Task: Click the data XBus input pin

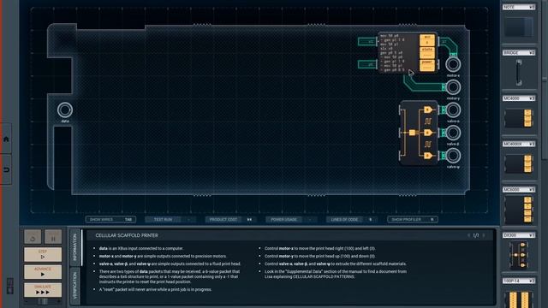Action: [65, 110]
